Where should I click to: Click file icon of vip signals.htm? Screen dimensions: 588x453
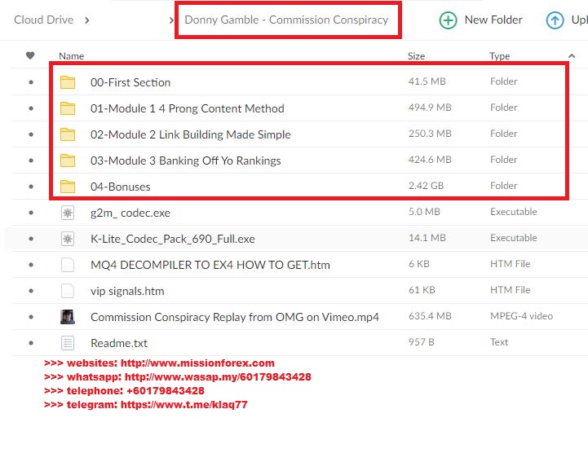click(x=68, y=291)
